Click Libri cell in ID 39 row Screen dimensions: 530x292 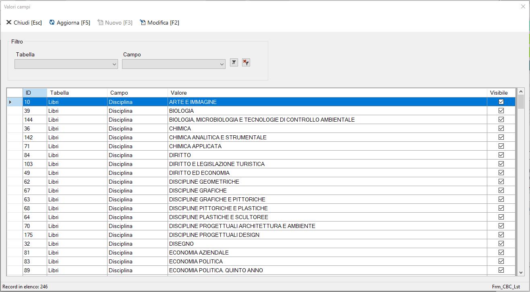(77, 111)
